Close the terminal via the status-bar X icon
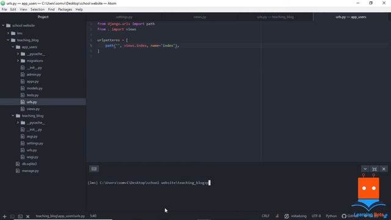 click(27, 216)
